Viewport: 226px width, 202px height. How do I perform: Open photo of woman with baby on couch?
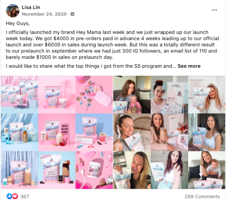click(x=207, y=170)
